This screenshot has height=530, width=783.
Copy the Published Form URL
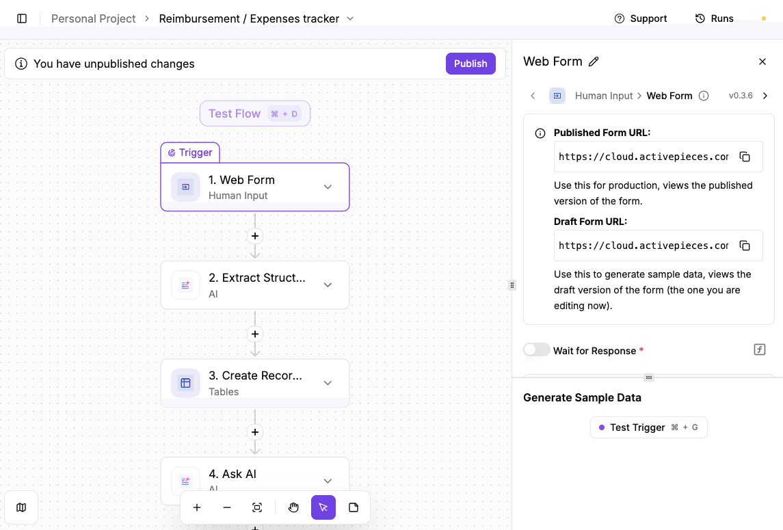click(x=745, y=157)
